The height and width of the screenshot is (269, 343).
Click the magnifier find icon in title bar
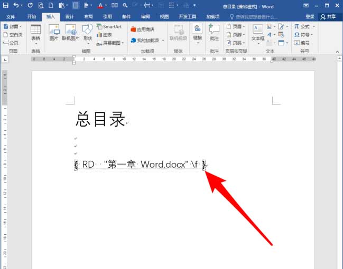pyautogui.click(x=125, y=5)
